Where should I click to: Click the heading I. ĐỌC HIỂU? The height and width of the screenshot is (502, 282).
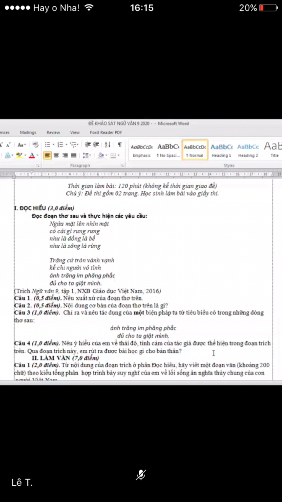(x=44, y=208)
